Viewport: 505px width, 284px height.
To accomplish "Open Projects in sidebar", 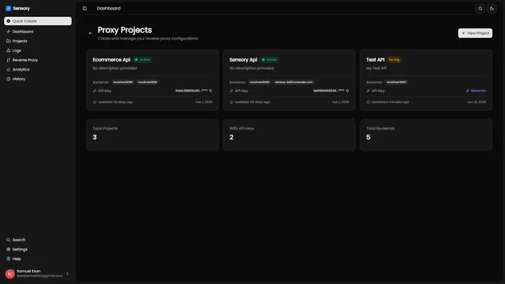I will pyautogui.click(x=17, y=42).
